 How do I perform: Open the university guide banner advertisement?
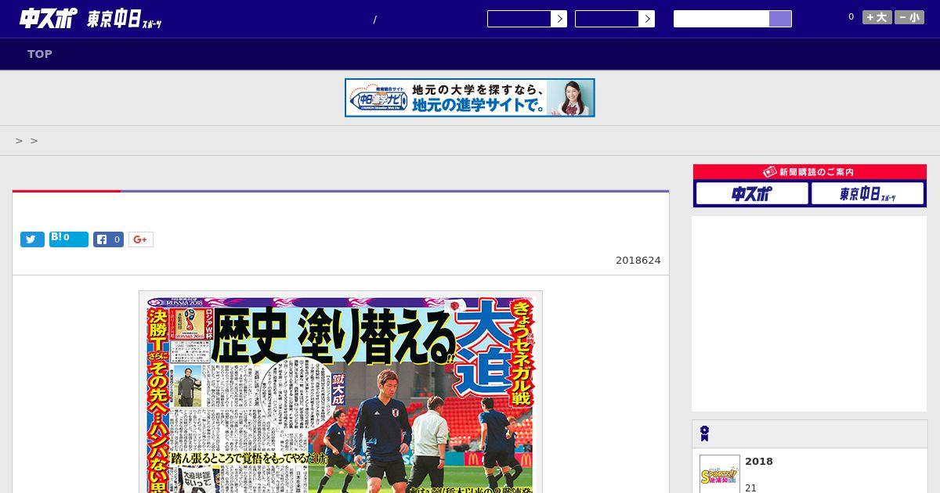pos(470,98)
